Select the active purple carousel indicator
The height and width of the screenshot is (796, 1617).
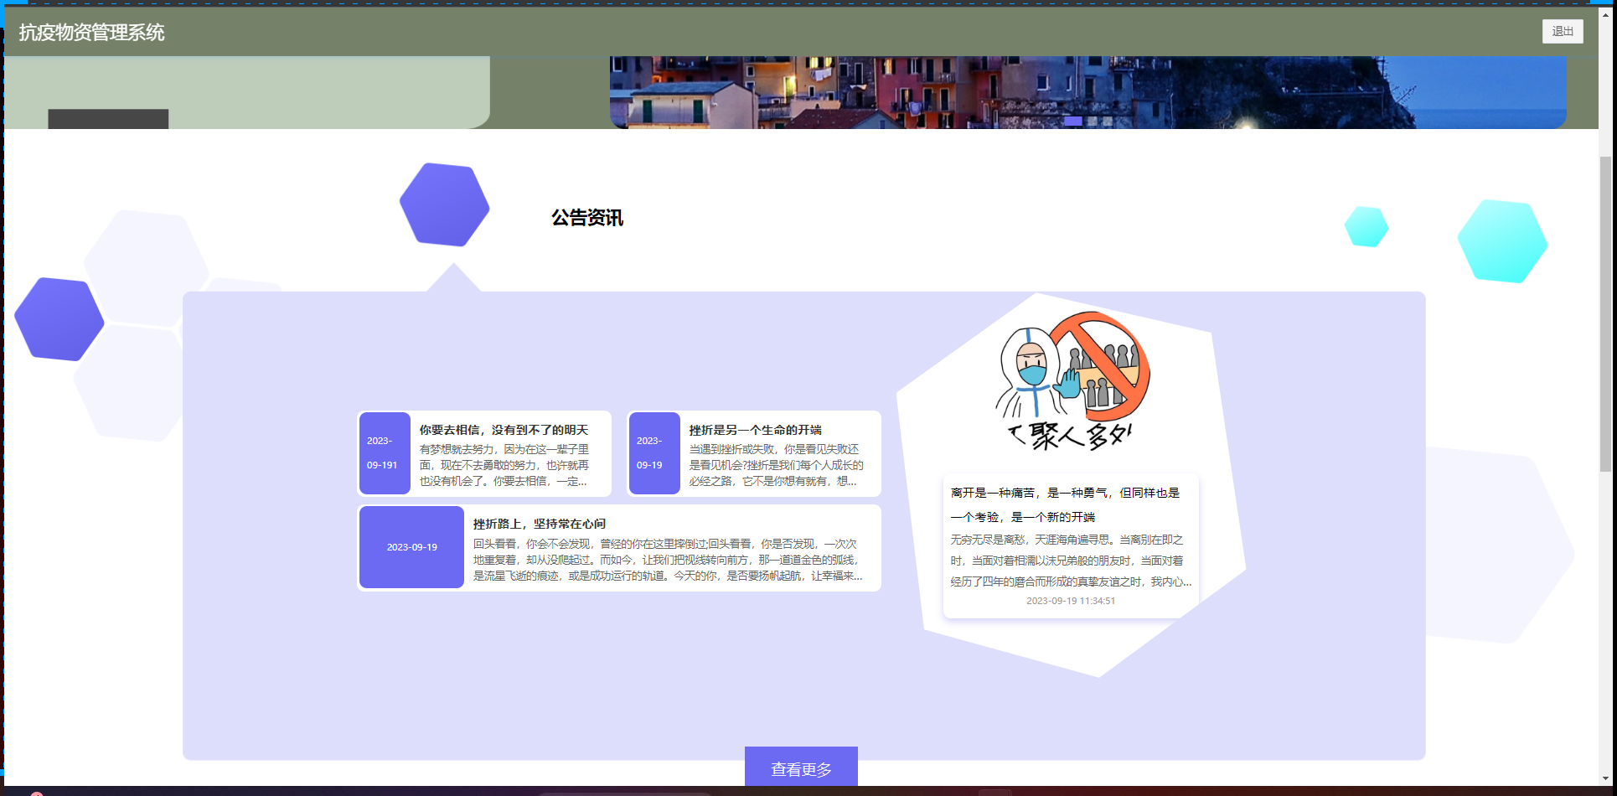(1072, 121)
